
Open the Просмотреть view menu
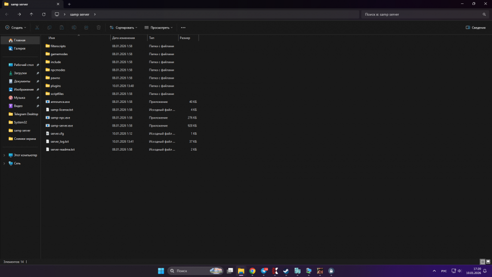pyautogui.click(x=158, y=28)
